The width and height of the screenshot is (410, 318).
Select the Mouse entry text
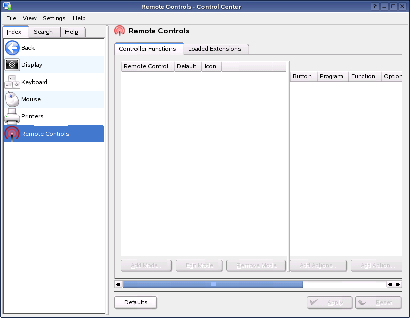click(31, 99)
